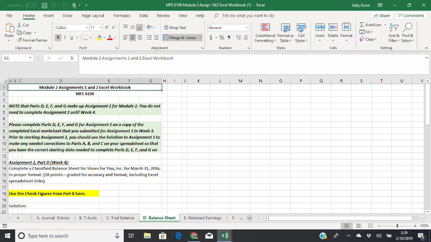Toggle bold formatting

pos(57,37)
